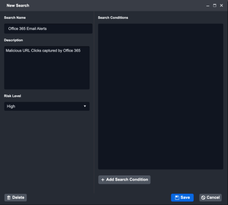Click the circle-slash icon on Cancel
Screen dimensions: 228x205
point(203,197)
